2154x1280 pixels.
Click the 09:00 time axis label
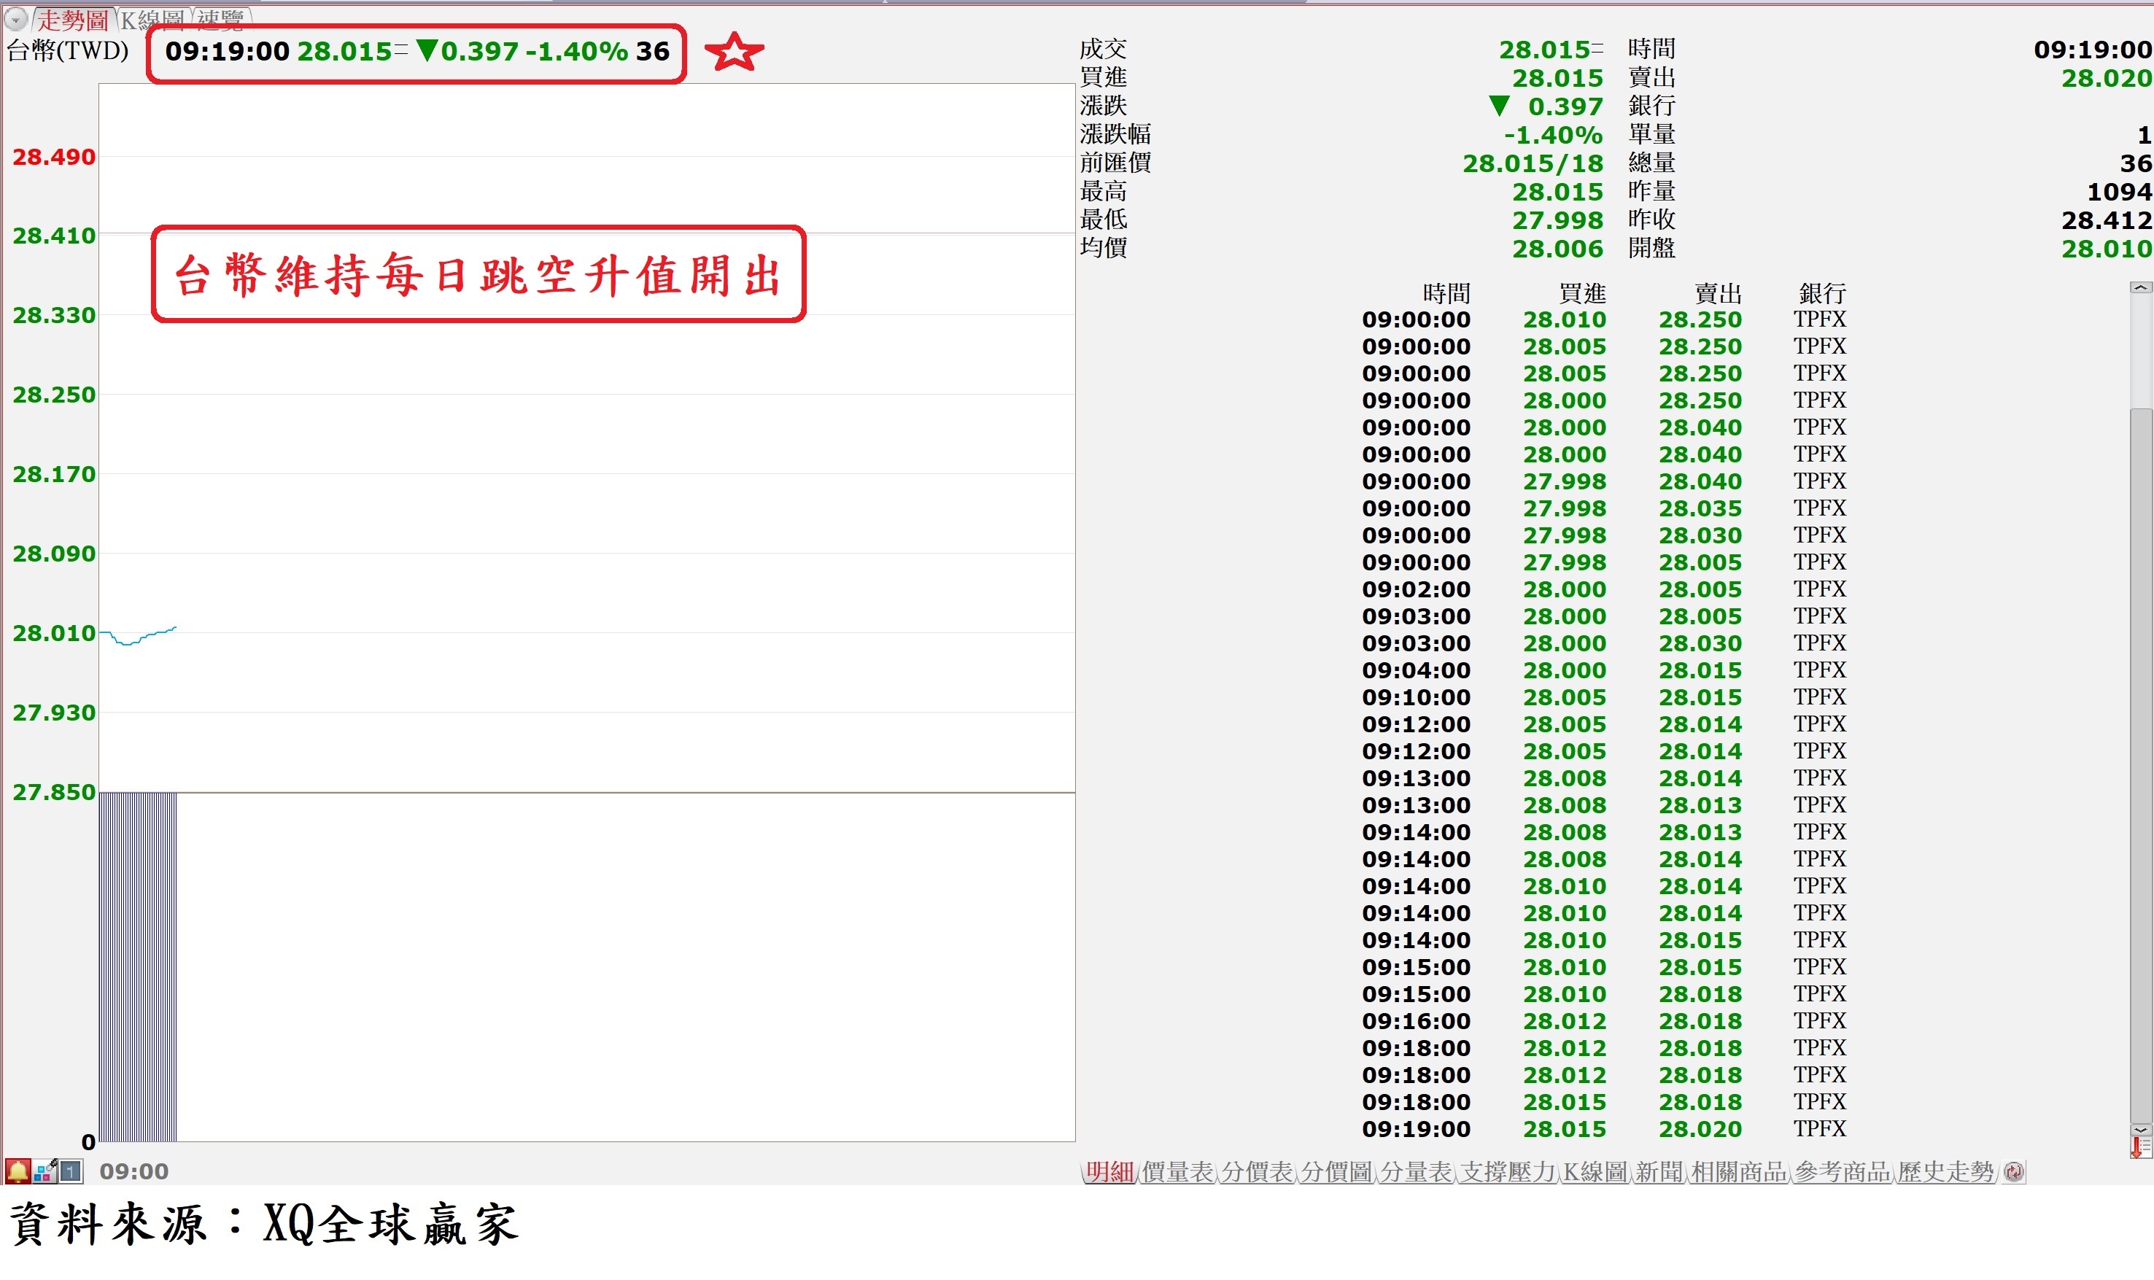click(133, 1171)
